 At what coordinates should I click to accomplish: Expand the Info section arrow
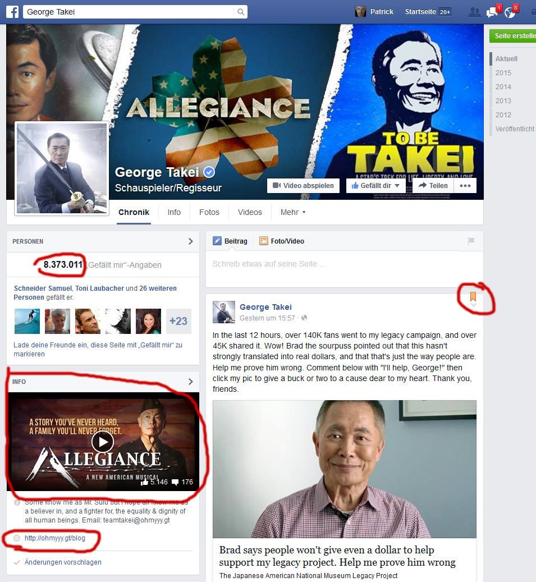click(x=190, y=382)
